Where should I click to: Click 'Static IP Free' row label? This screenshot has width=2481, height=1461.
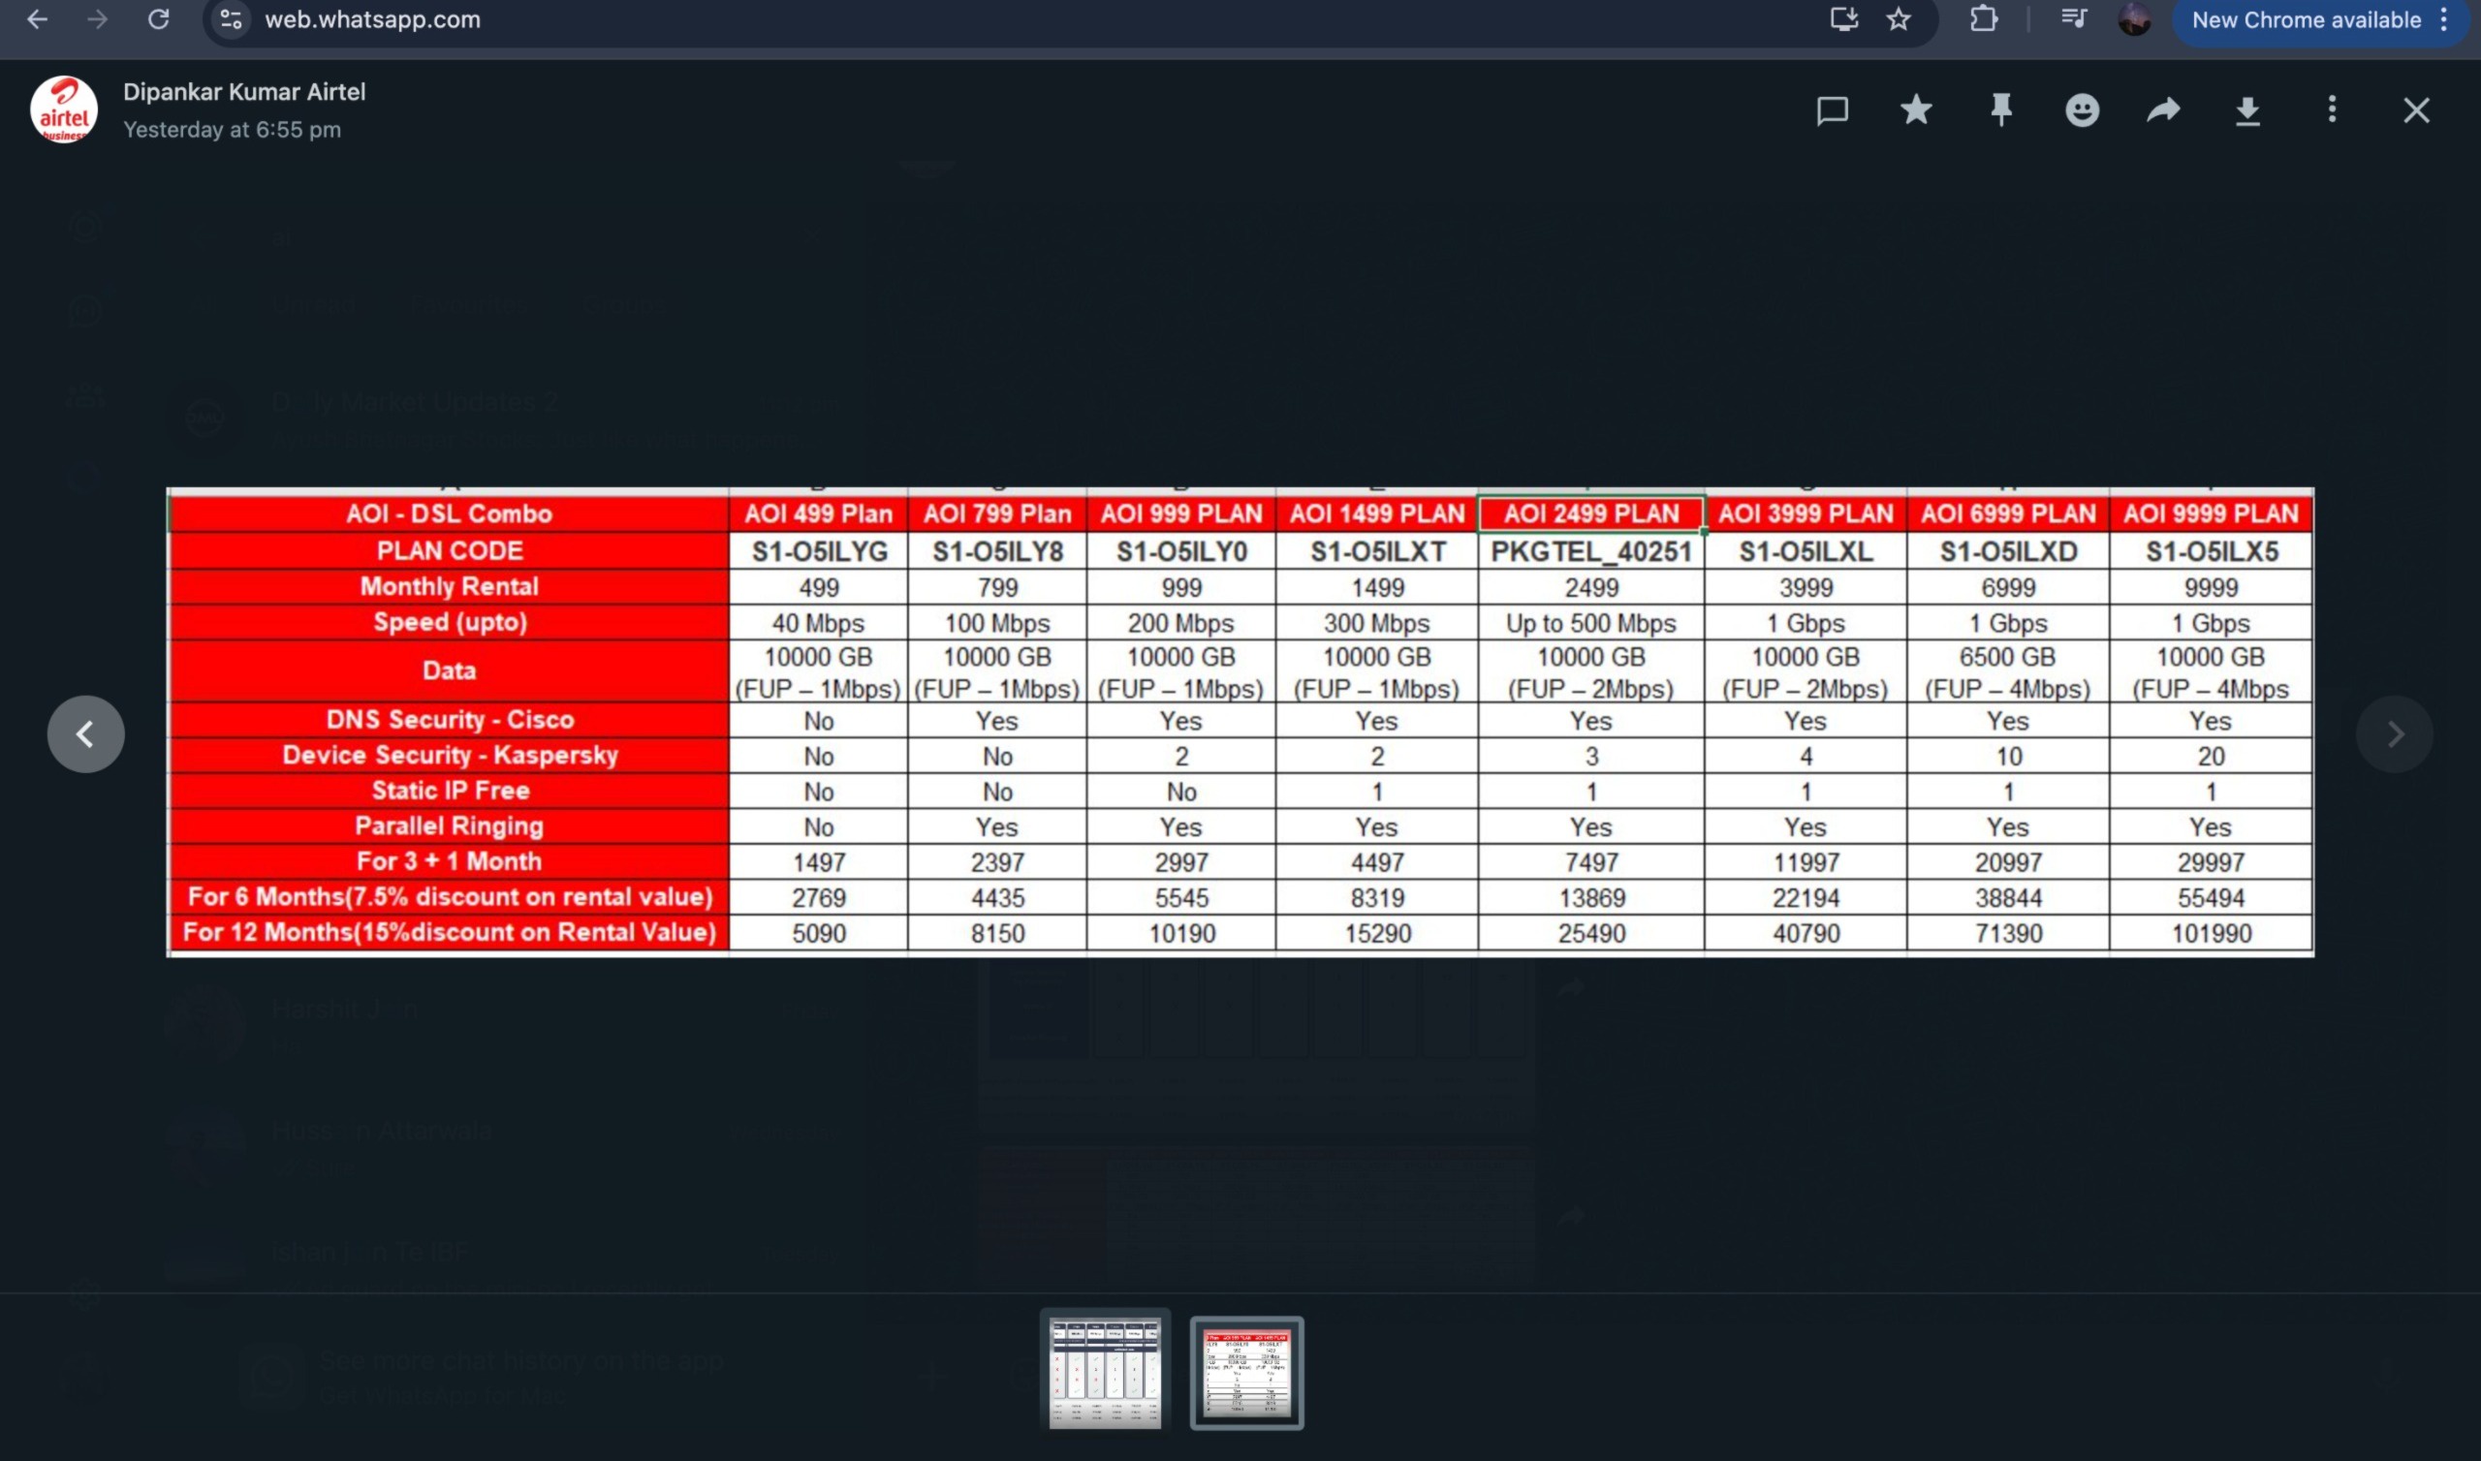449,791
